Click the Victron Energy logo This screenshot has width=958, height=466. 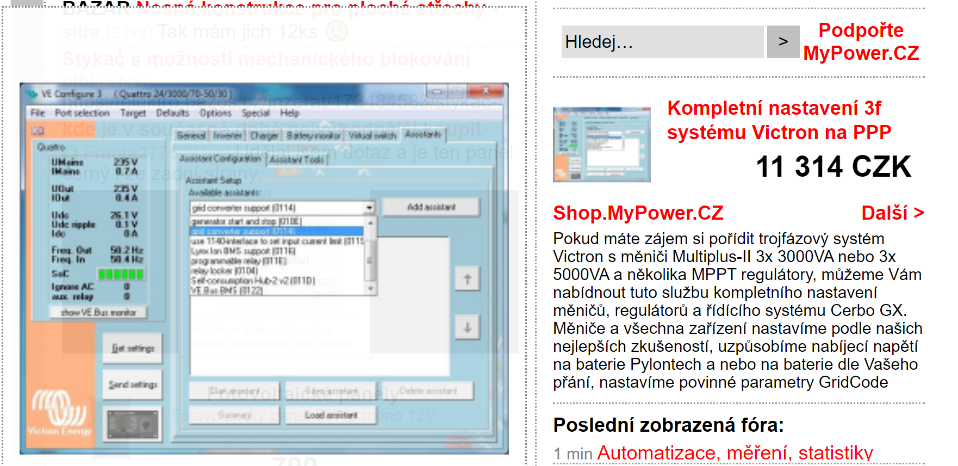coord(59,412)
